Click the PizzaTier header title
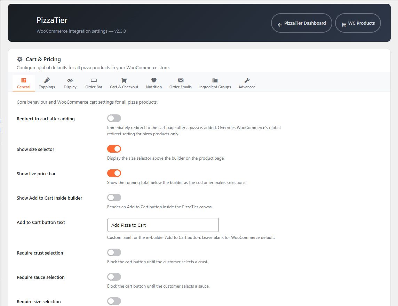Screen dimensions: 398x306 pos(52,20)
